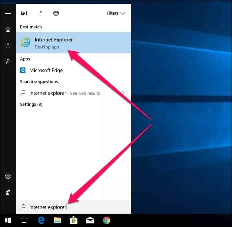Open Task View on the taskbar

[24, 220]
